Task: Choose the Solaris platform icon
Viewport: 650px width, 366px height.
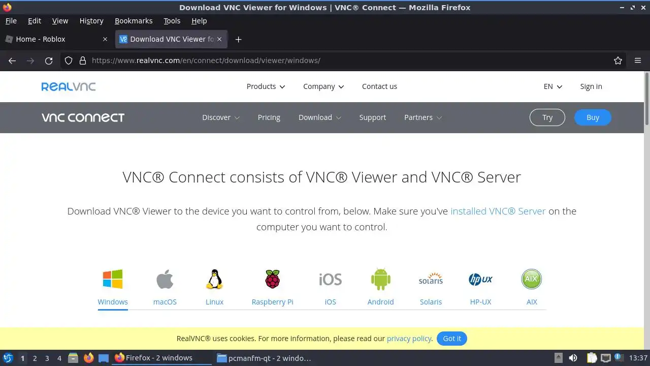Action: click(431, 279)
